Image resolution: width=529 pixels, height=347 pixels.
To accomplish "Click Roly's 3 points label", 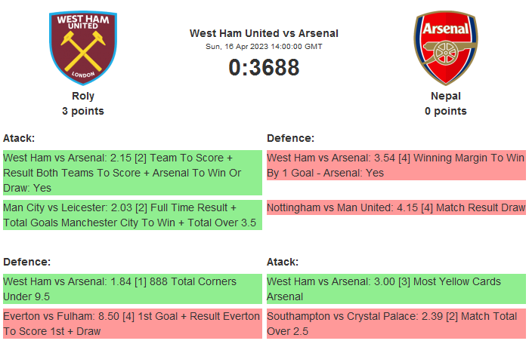I will (83, 111).
